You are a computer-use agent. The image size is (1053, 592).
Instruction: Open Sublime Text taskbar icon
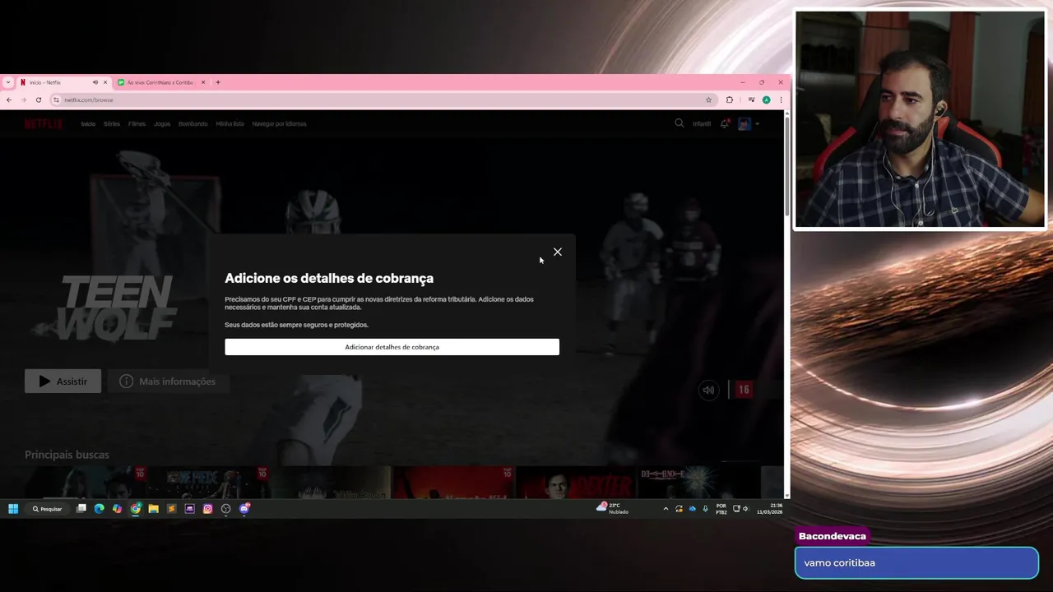(x=172, y=509)
